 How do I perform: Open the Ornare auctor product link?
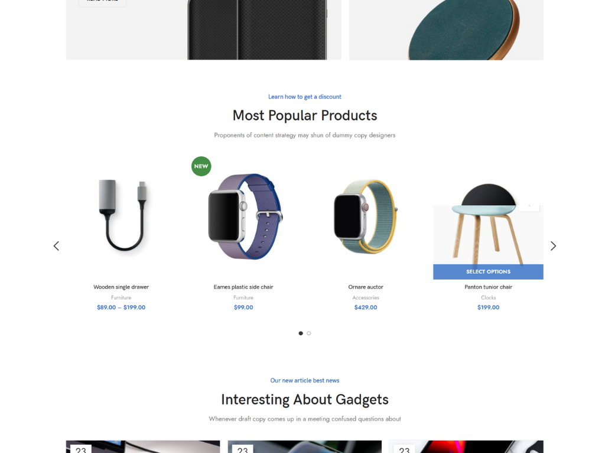tap(366, 287)
